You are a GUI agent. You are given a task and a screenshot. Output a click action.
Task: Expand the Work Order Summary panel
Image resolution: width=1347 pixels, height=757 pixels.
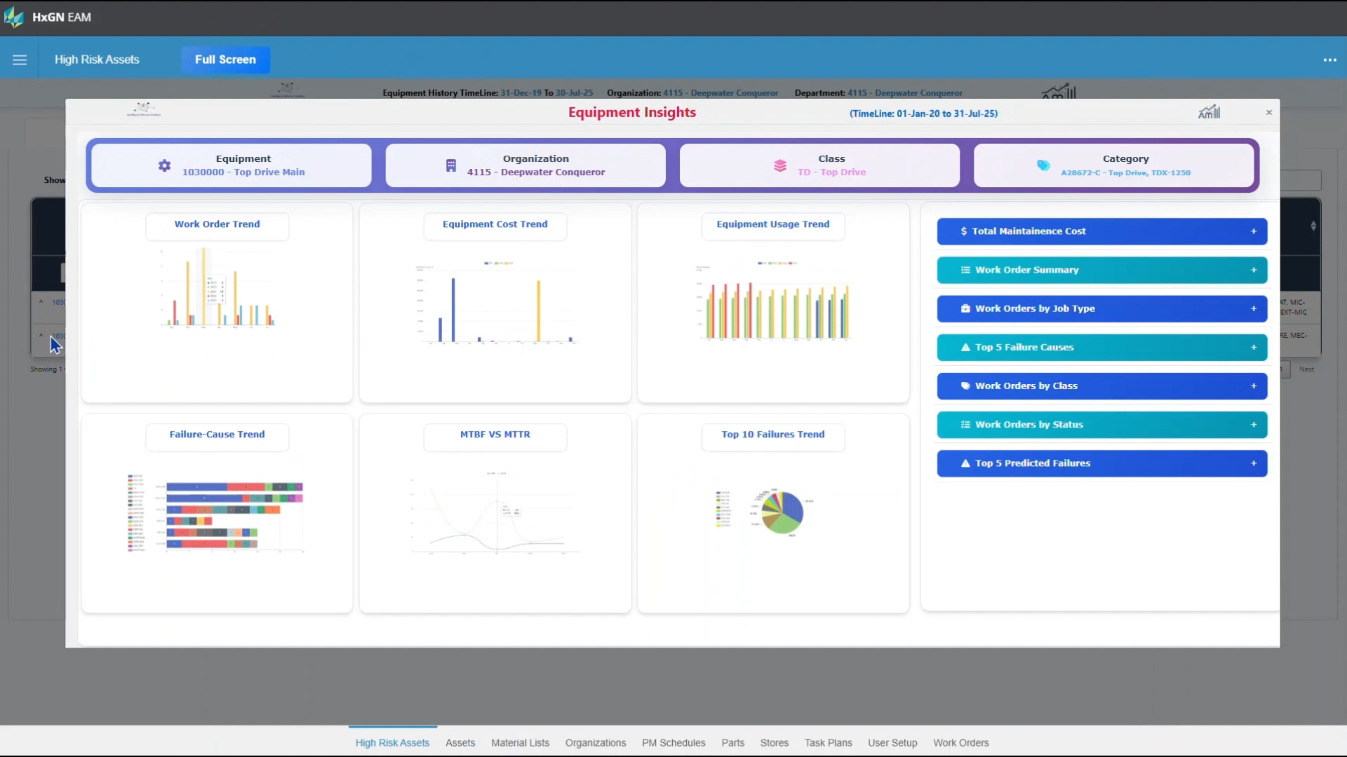click(x=1253, y=270)
